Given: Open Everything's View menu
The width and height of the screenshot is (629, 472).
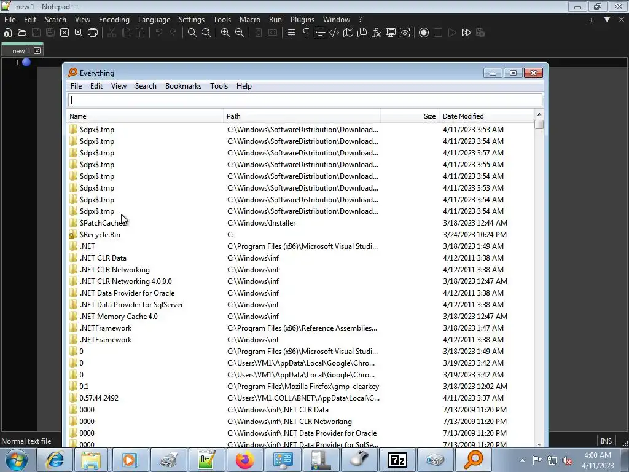Looking at the screenshot, I should click(x=119, y=86).
